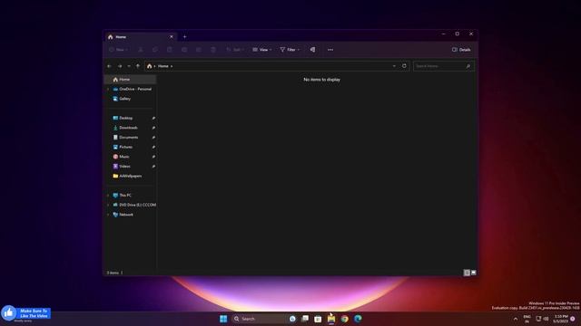Expand the address bar history dropdown
Screen dimensions: 581x326
(394, 66)
